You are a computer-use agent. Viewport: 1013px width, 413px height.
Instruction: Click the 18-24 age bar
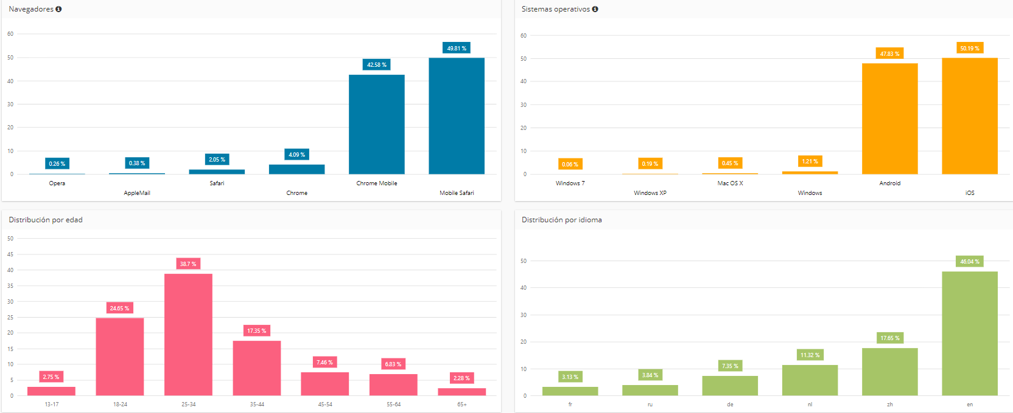pyautogui.click(x=120, y=357)
